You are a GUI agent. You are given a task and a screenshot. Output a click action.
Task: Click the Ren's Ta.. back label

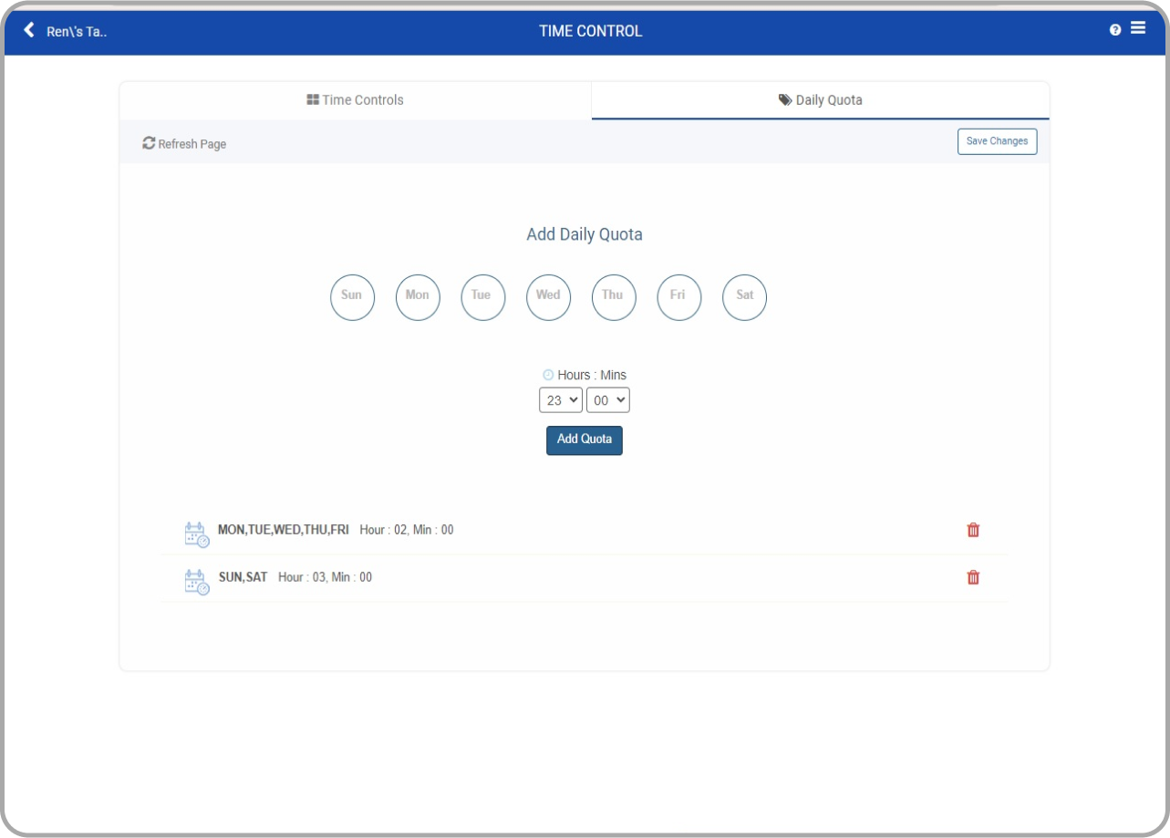point(77,31)
